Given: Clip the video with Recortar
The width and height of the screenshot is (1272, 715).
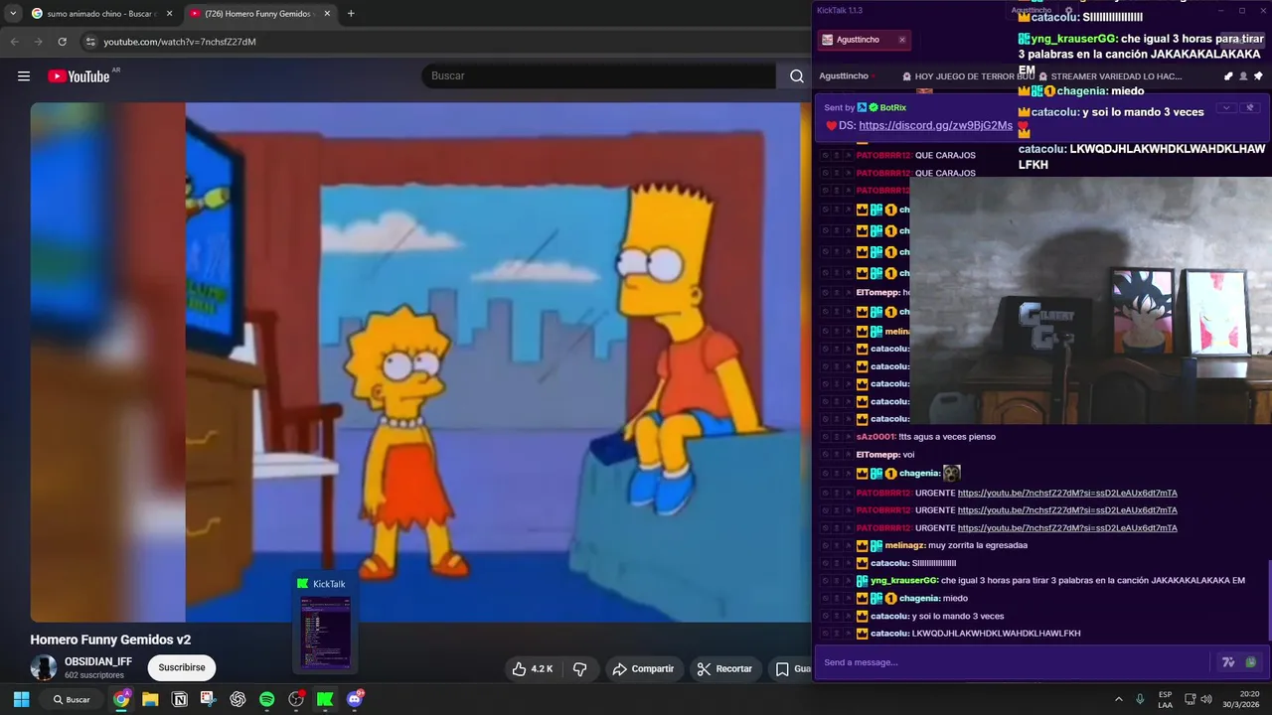Looking at the screenshot, I should 724,669.
